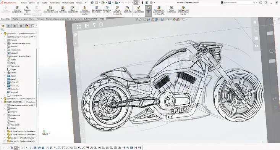The image size is (280, 150).
Task: Click the Home icon in title toolbar
Action: click(x=92, y=3)
